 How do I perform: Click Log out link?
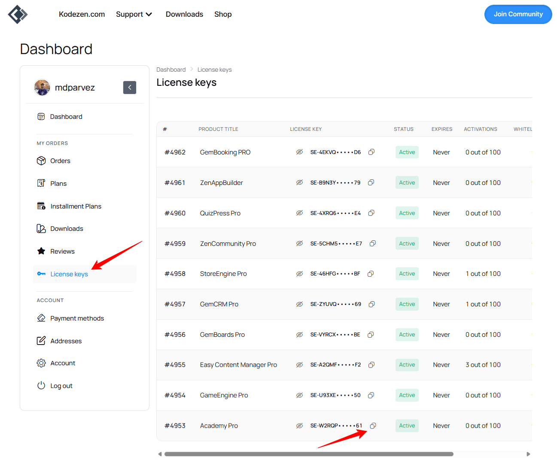[x=61, y=386]
